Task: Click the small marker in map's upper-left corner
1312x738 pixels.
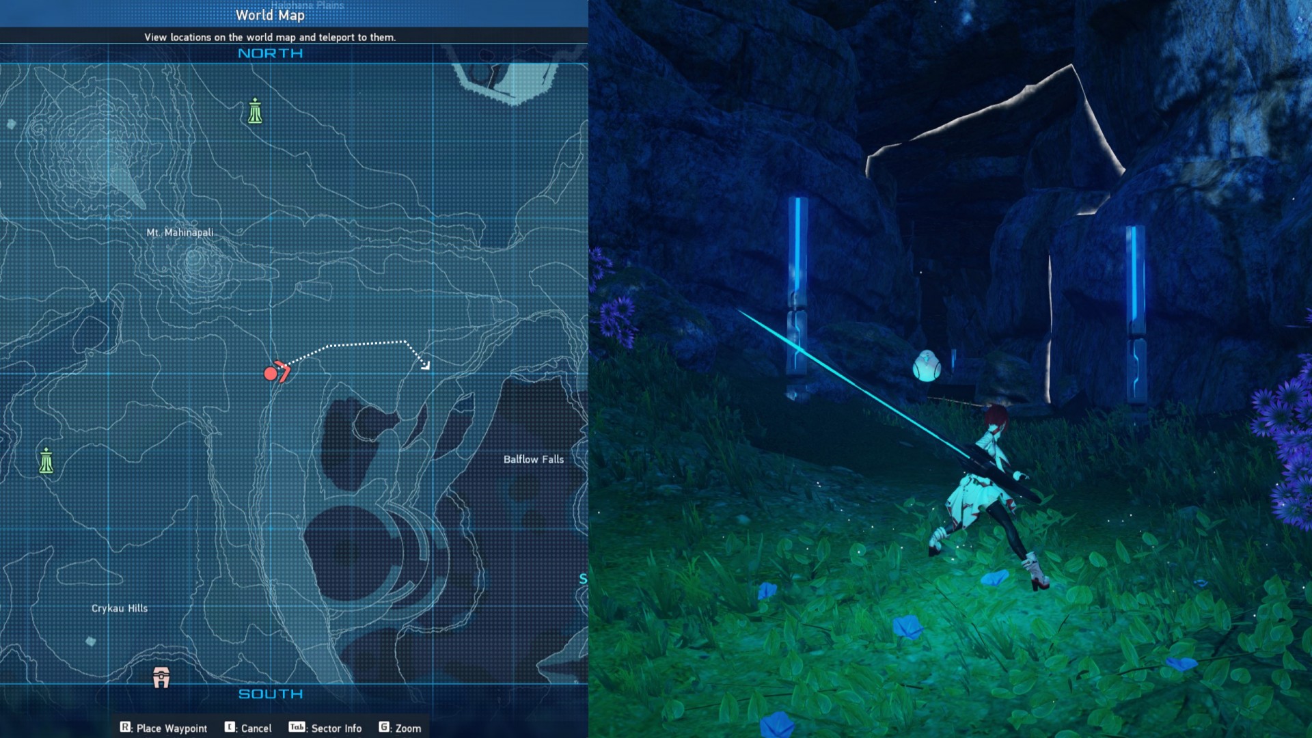Action: click(12, 124)
